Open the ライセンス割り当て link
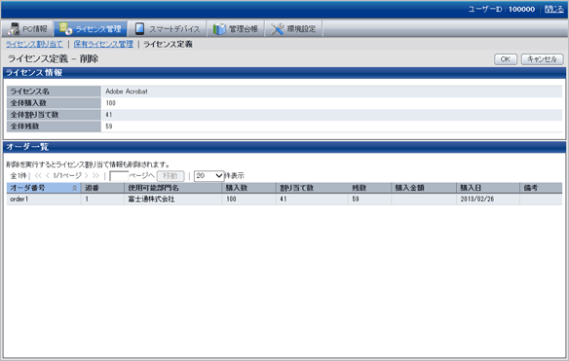 (34, 44)
